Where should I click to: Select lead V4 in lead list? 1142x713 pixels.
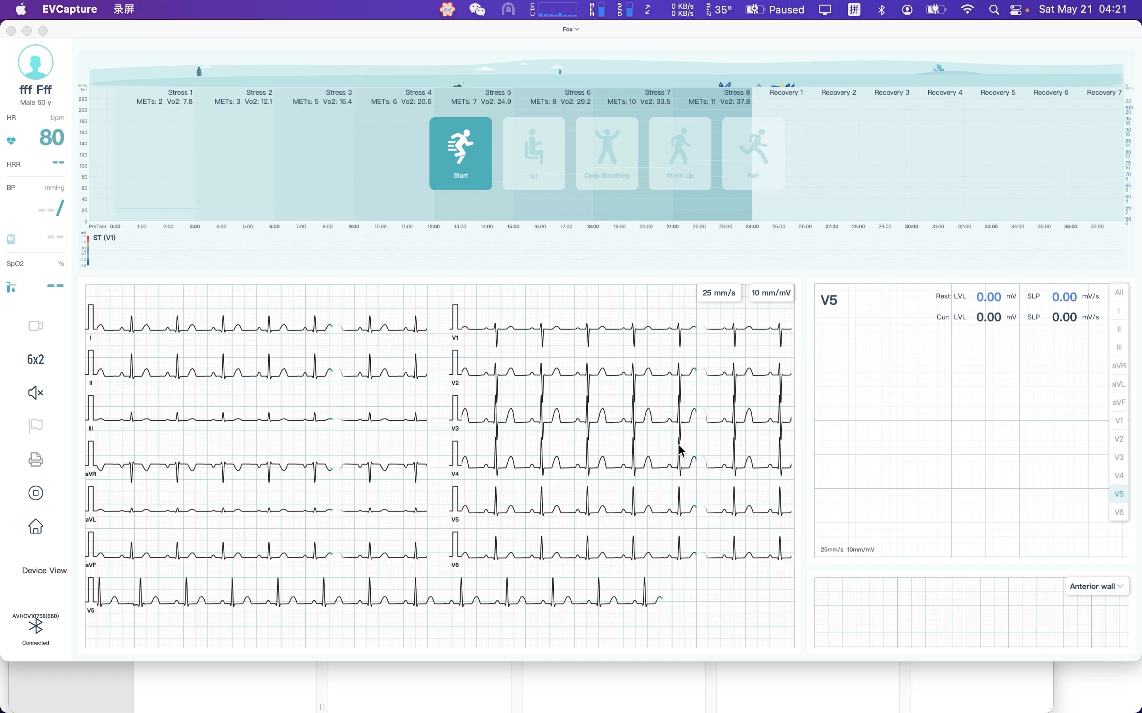click(1119, 476)
